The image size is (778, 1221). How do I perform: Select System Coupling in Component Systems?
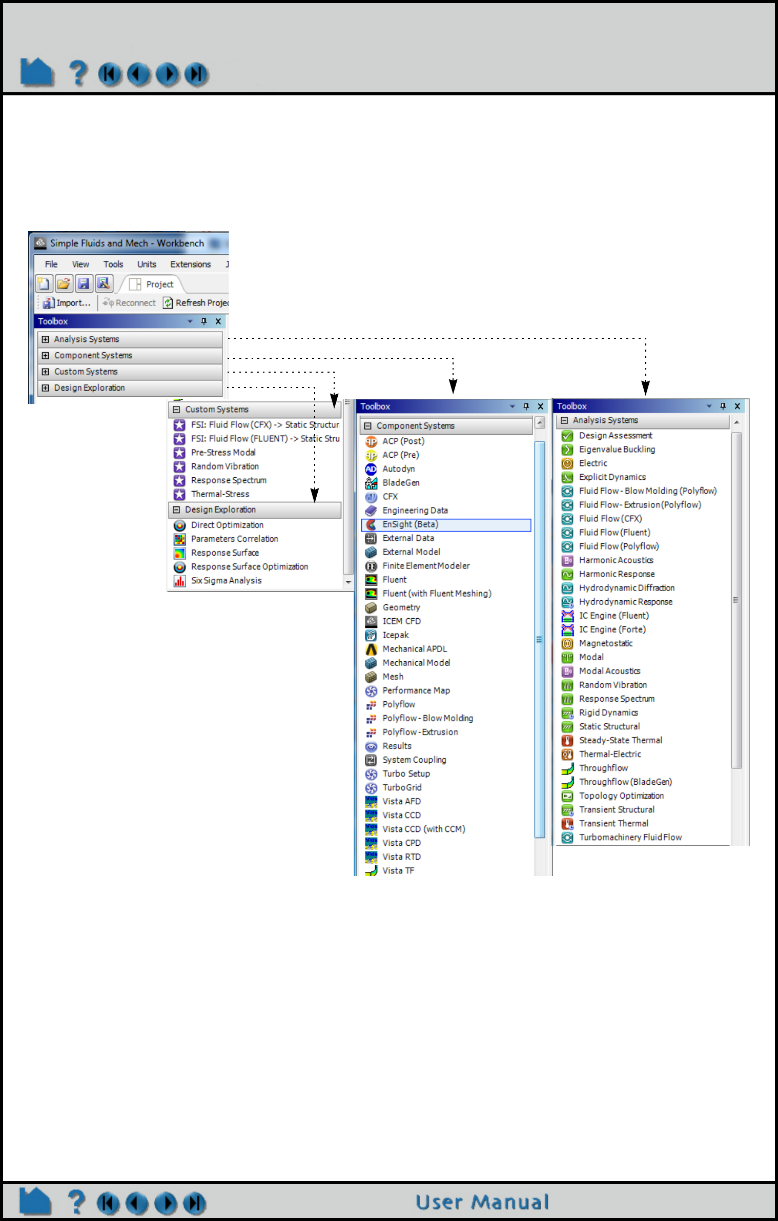(414, 760)
